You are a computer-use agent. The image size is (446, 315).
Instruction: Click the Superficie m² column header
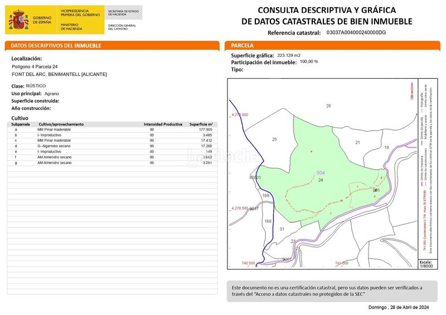pos(201,124)
